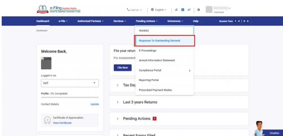Click the Certificate of Appreciation text
Screen dimensions: 283x136
pyautogui.click(x=68, y=118)
